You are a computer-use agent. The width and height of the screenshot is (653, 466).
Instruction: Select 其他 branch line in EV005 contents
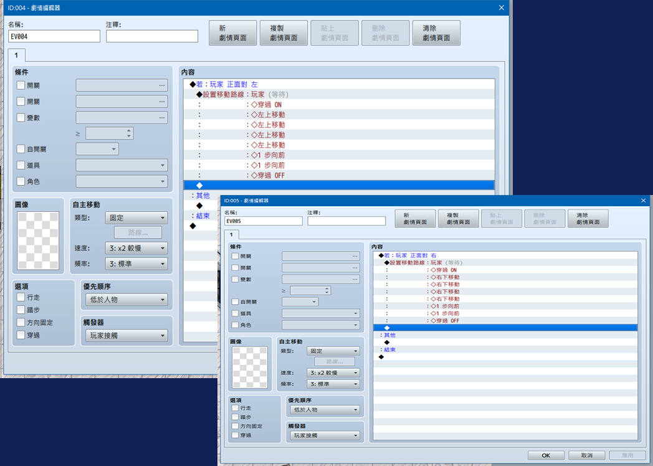click(505, 335)
